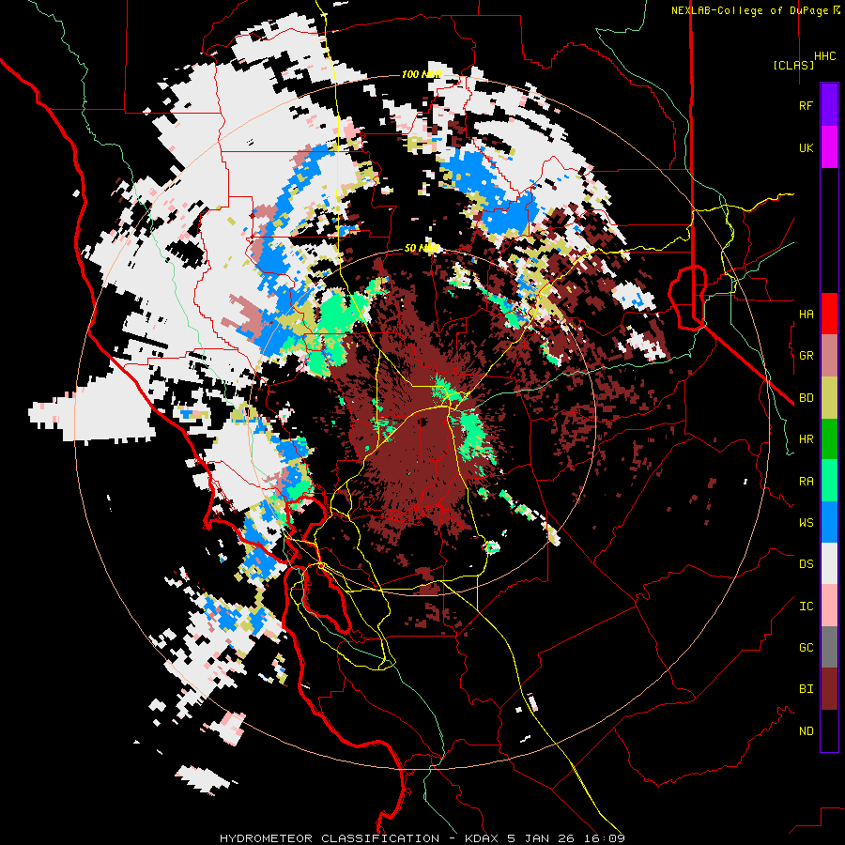Click the purple RF legend color swatch
This screenshot has height=845, width=845.
pyautogui.click(x=829, y=104)
